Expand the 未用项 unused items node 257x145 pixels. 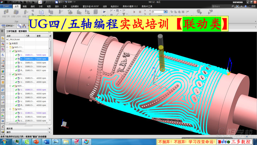pyautogui.click(x=7, y=43)
